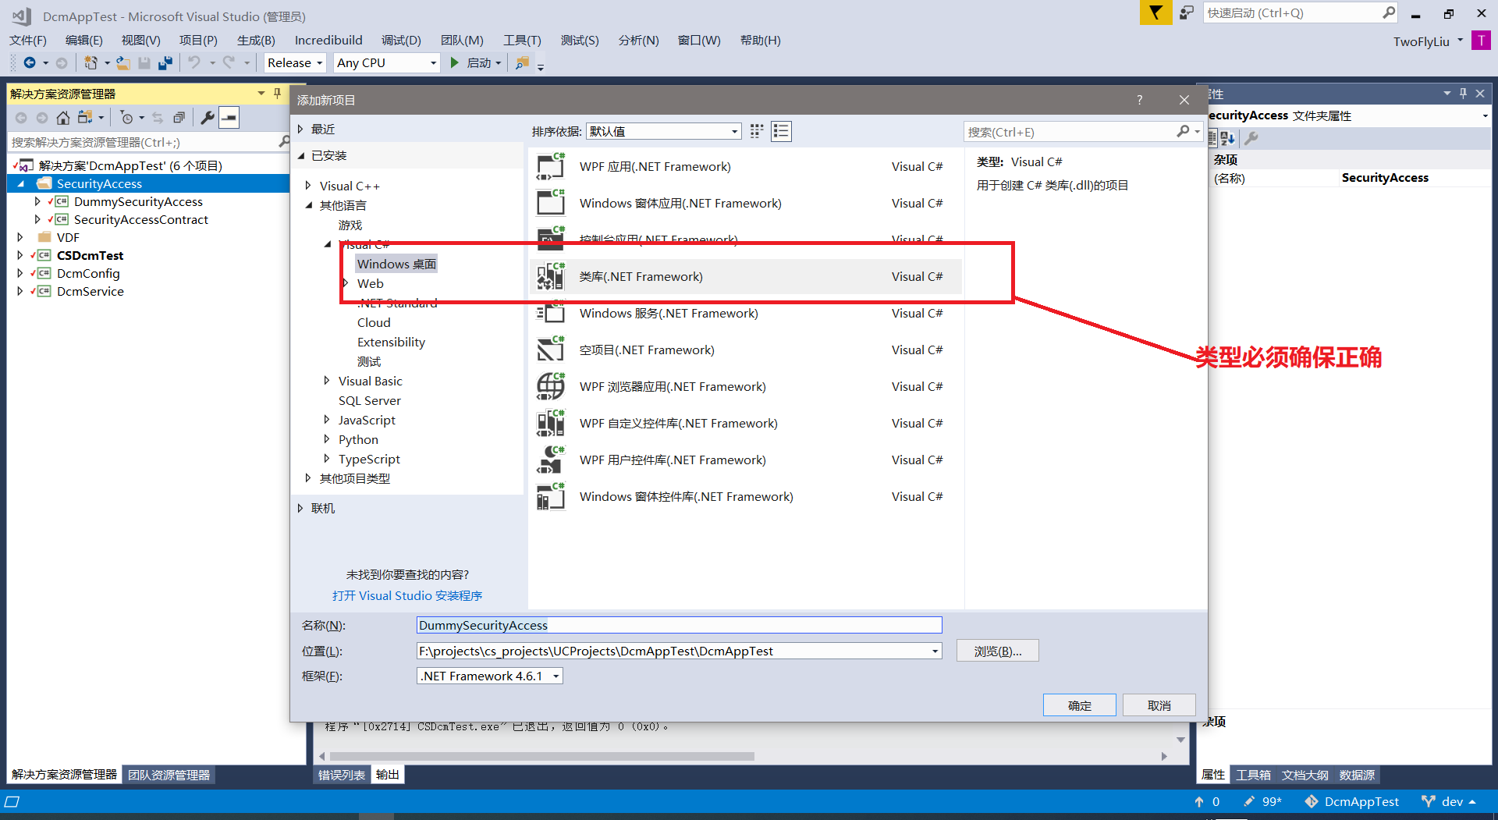Viewport: 1498px width, 820px height.
Task: Click the green start debugging arrow
Action: click(455, 63)
